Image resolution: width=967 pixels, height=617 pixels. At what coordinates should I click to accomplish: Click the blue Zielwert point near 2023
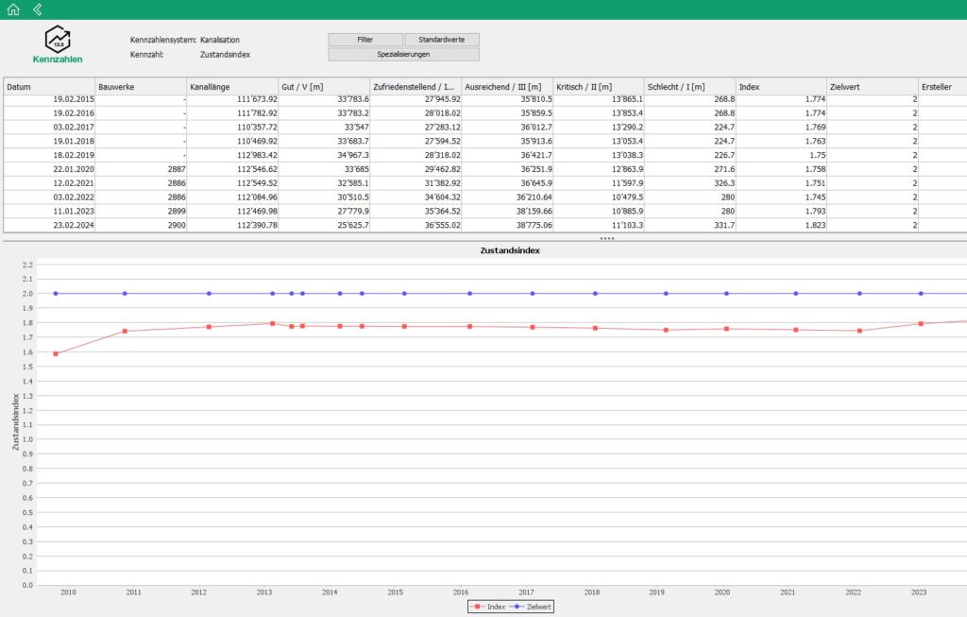pyautogui.click(x=921, y=294)
